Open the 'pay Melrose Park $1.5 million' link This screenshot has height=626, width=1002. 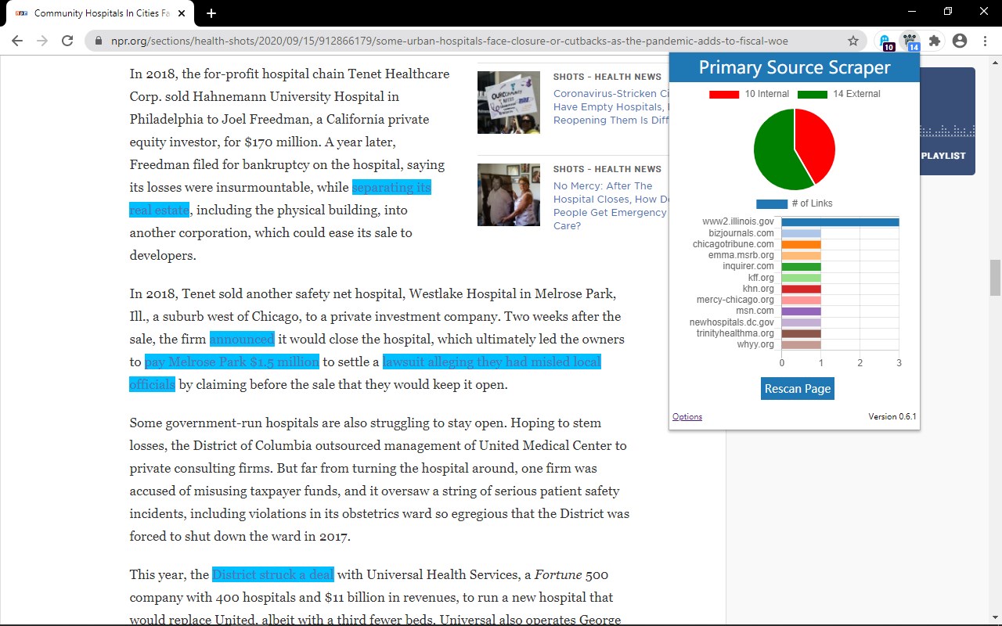tap(232, 362)
